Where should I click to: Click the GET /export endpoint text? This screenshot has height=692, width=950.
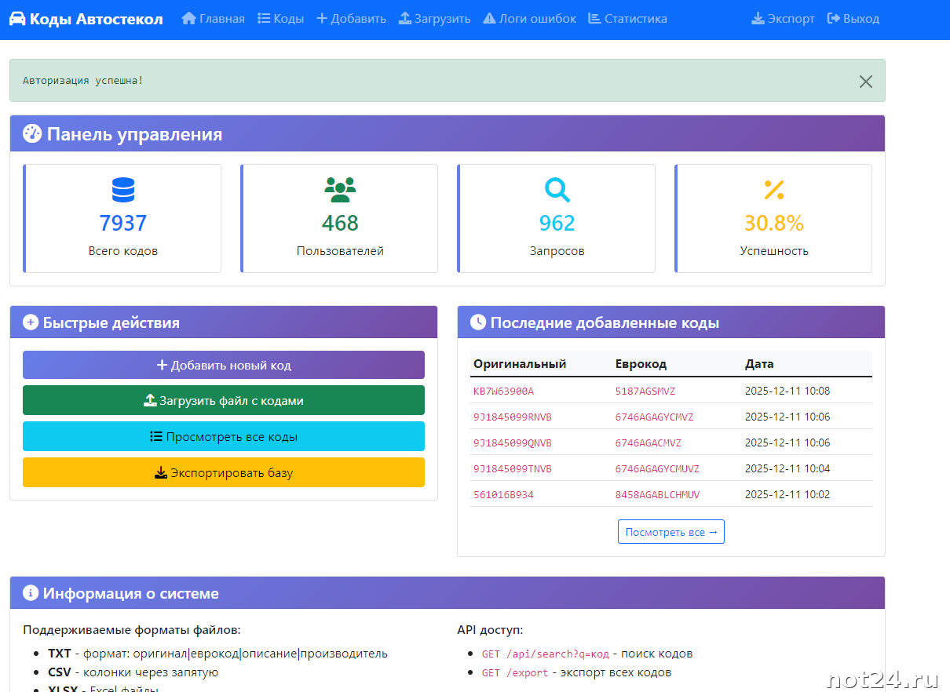click(x=515, y=672)
